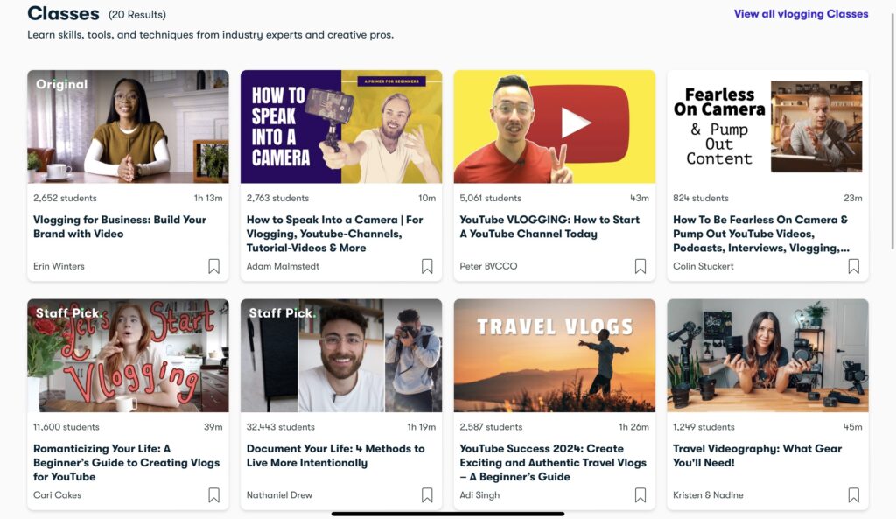Screen dimensions: 896x519
Task: Visit Adam Malmstedt's instructor page
Action: (283, 266)
